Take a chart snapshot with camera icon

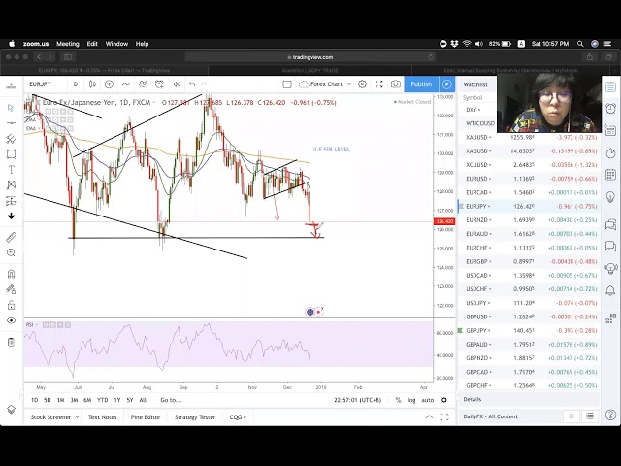point(396,84)
